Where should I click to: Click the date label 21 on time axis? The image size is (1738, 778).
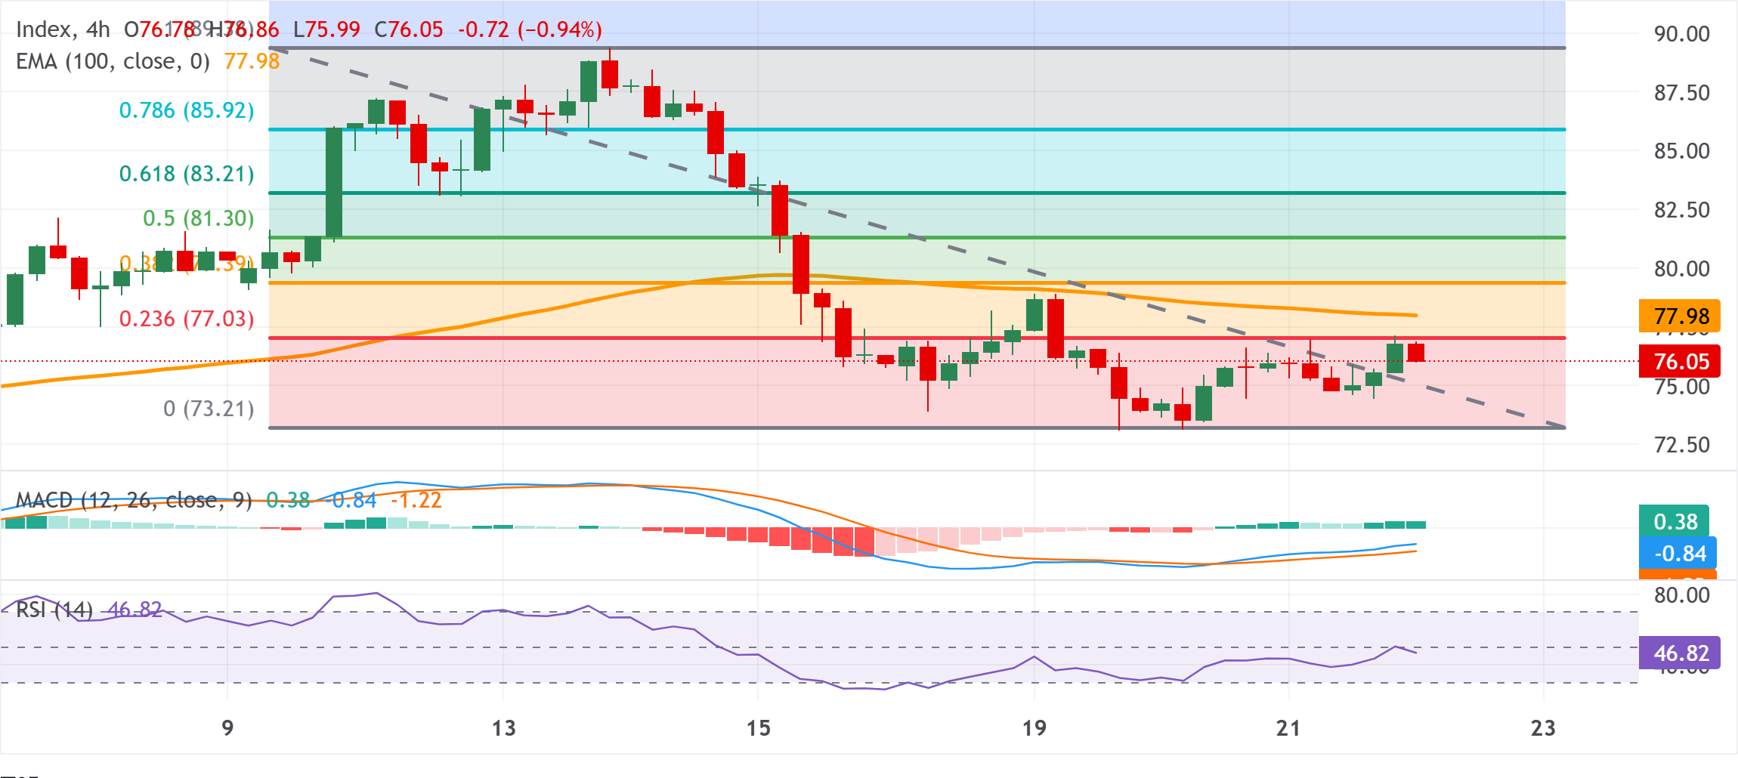1288,728
